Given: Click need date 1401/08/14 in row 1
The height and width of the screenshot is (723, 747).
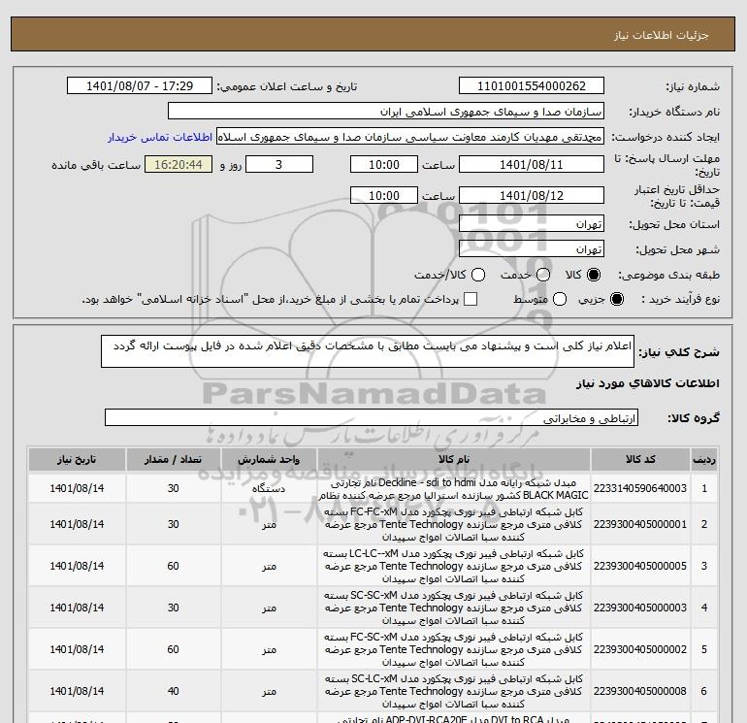Looking at the screenshot, I should pos(77,488).
